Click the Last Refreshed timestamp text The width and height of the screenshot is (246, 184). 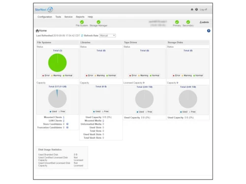66,35
